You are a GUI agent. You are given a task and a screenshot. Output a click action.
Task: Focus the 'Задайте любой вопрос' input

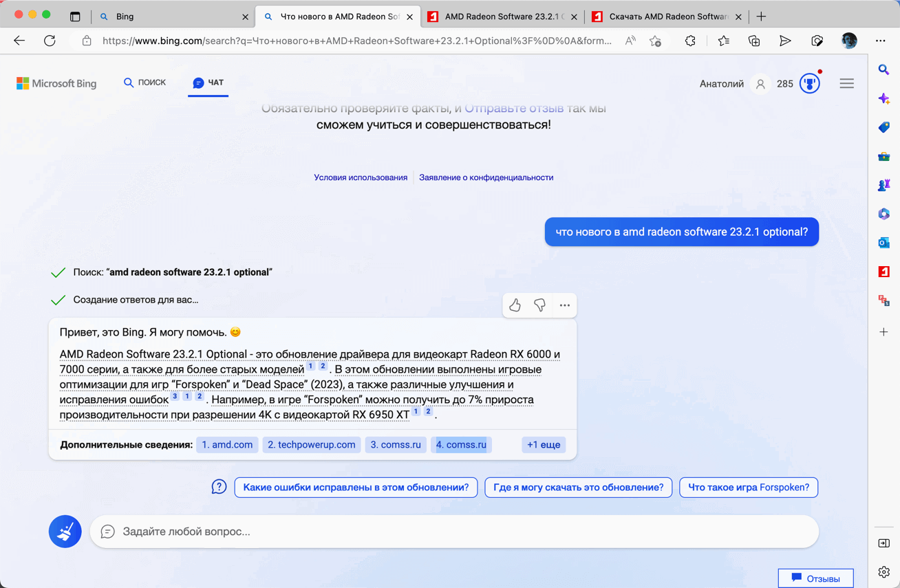tap(454, 532)
